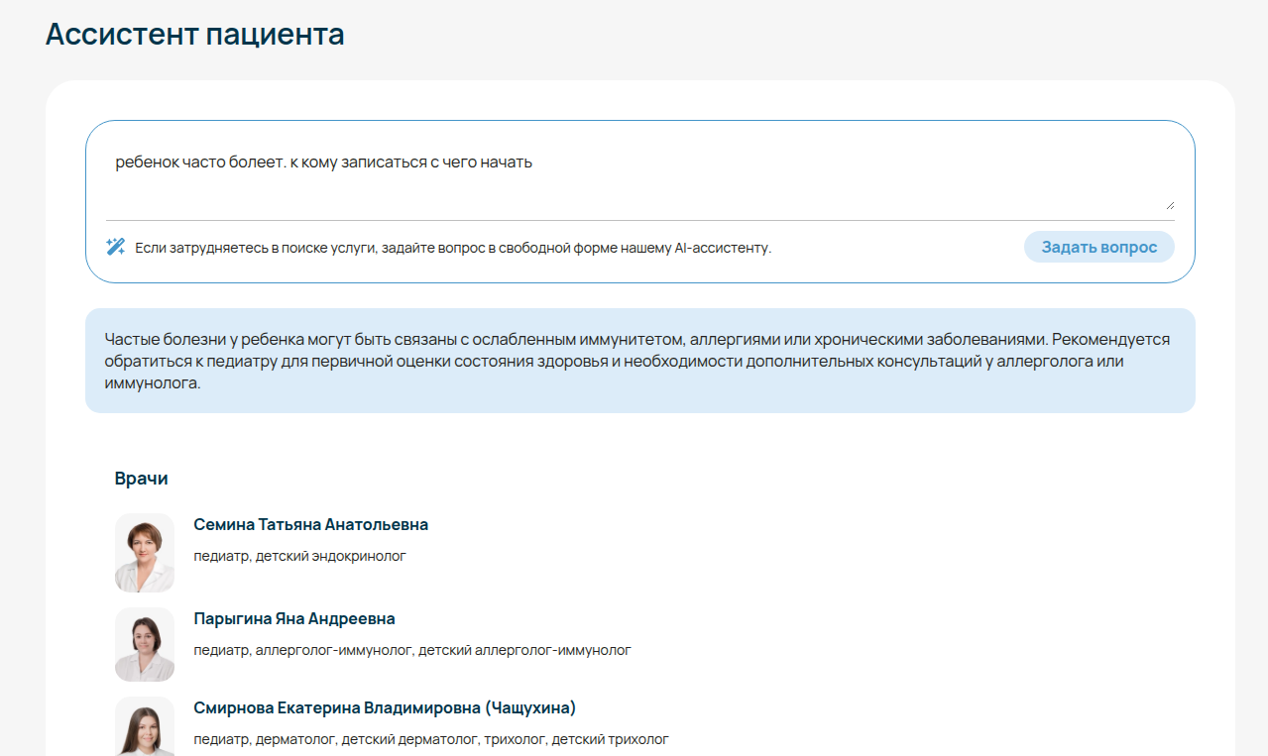1268x756 pixels.
Task: Click the "Врачи" section heading
Action: coord(141,479)
